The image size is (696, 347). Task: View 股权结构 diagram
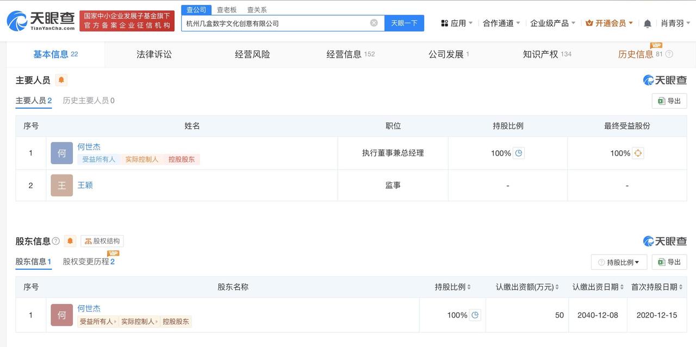tap(102, 241)
